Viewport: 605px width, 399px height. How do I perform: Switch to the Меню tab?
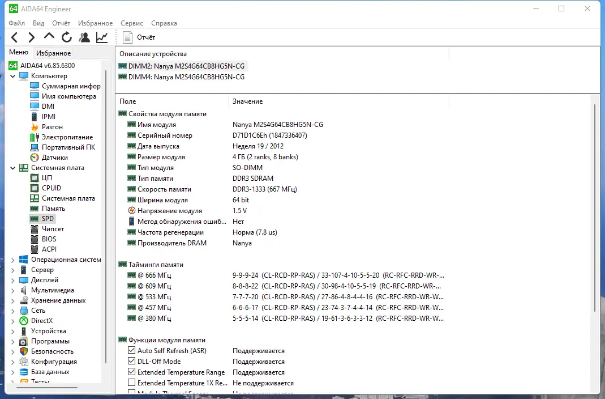19,52
